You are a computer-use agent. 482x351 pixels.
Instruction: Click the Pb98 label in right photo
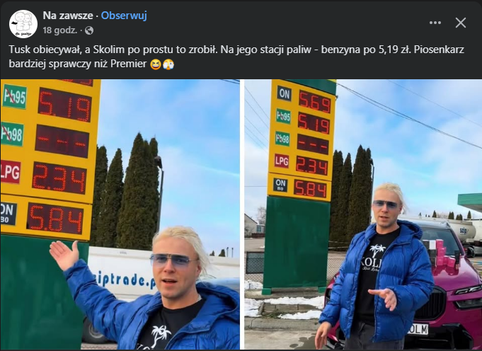pyautogui.click(x=282, y=139)
